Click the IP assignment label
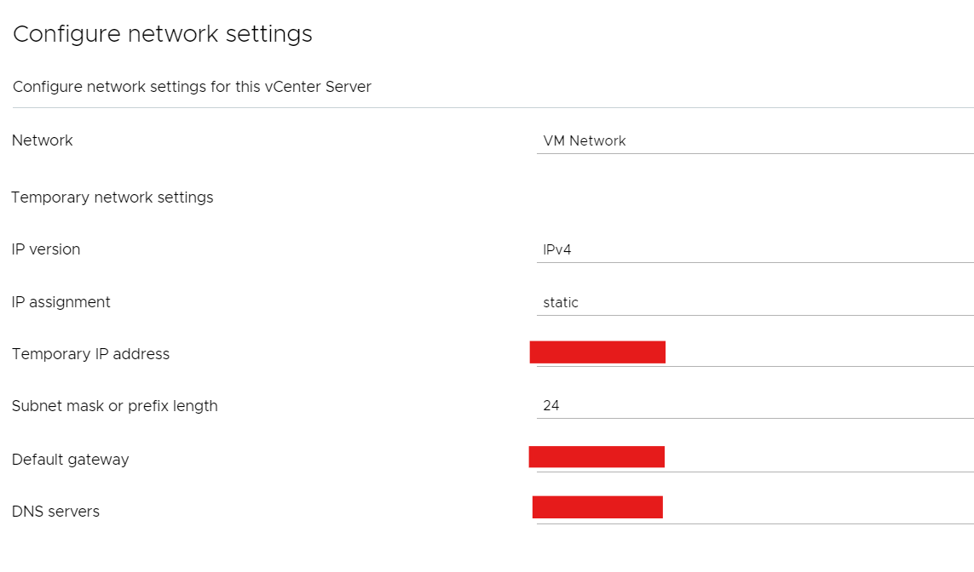Image resolution: width=974 pixels, height=572 pixels. tap(61, 302)
